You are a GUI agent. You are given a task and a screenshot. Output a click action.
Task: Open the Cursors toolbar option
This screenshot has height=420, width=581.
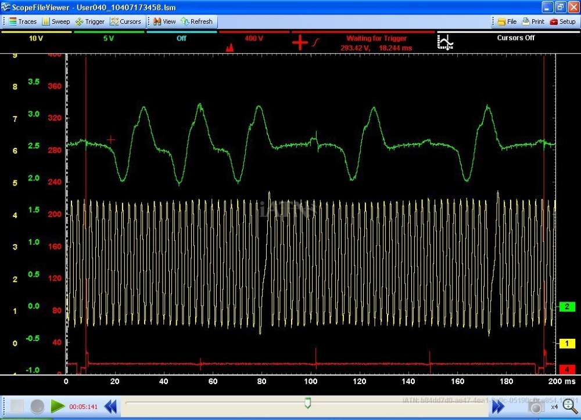coord(125,21)
